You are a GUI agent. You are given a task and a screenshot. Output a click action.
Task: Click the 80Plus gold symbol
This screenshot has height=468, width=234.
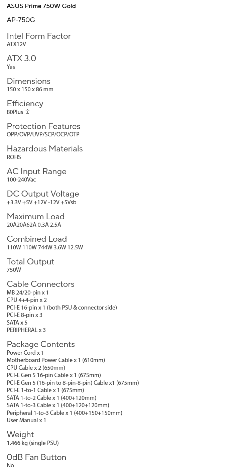pyautogui.click(x=27, y=112)
